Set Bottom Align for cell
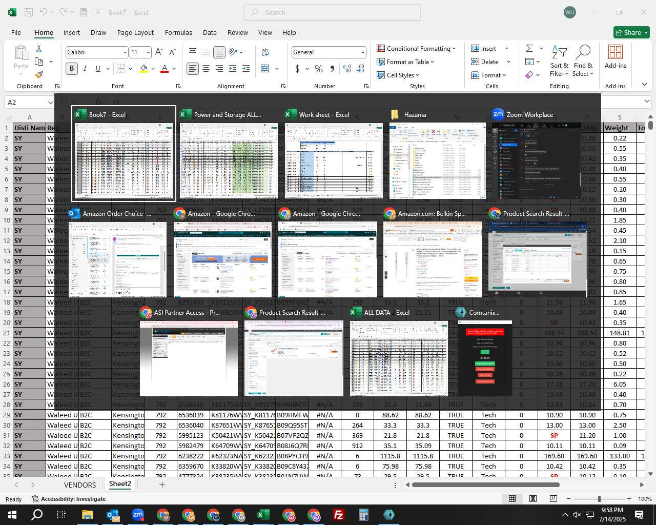Screen dimensions: 656x525 (219, 52)
